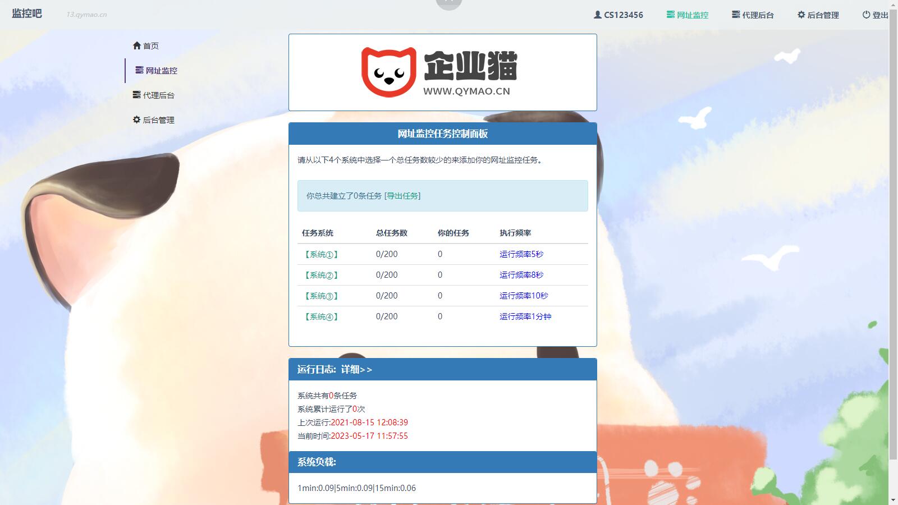
Task: Click the gear icon beside sidebar 后台管理
Action: pos(136,120)
